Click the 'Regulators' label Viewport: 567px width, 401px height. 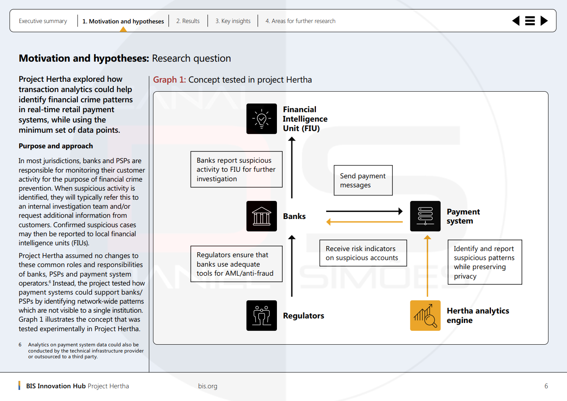pyautogui.click(x=304, y=316)
